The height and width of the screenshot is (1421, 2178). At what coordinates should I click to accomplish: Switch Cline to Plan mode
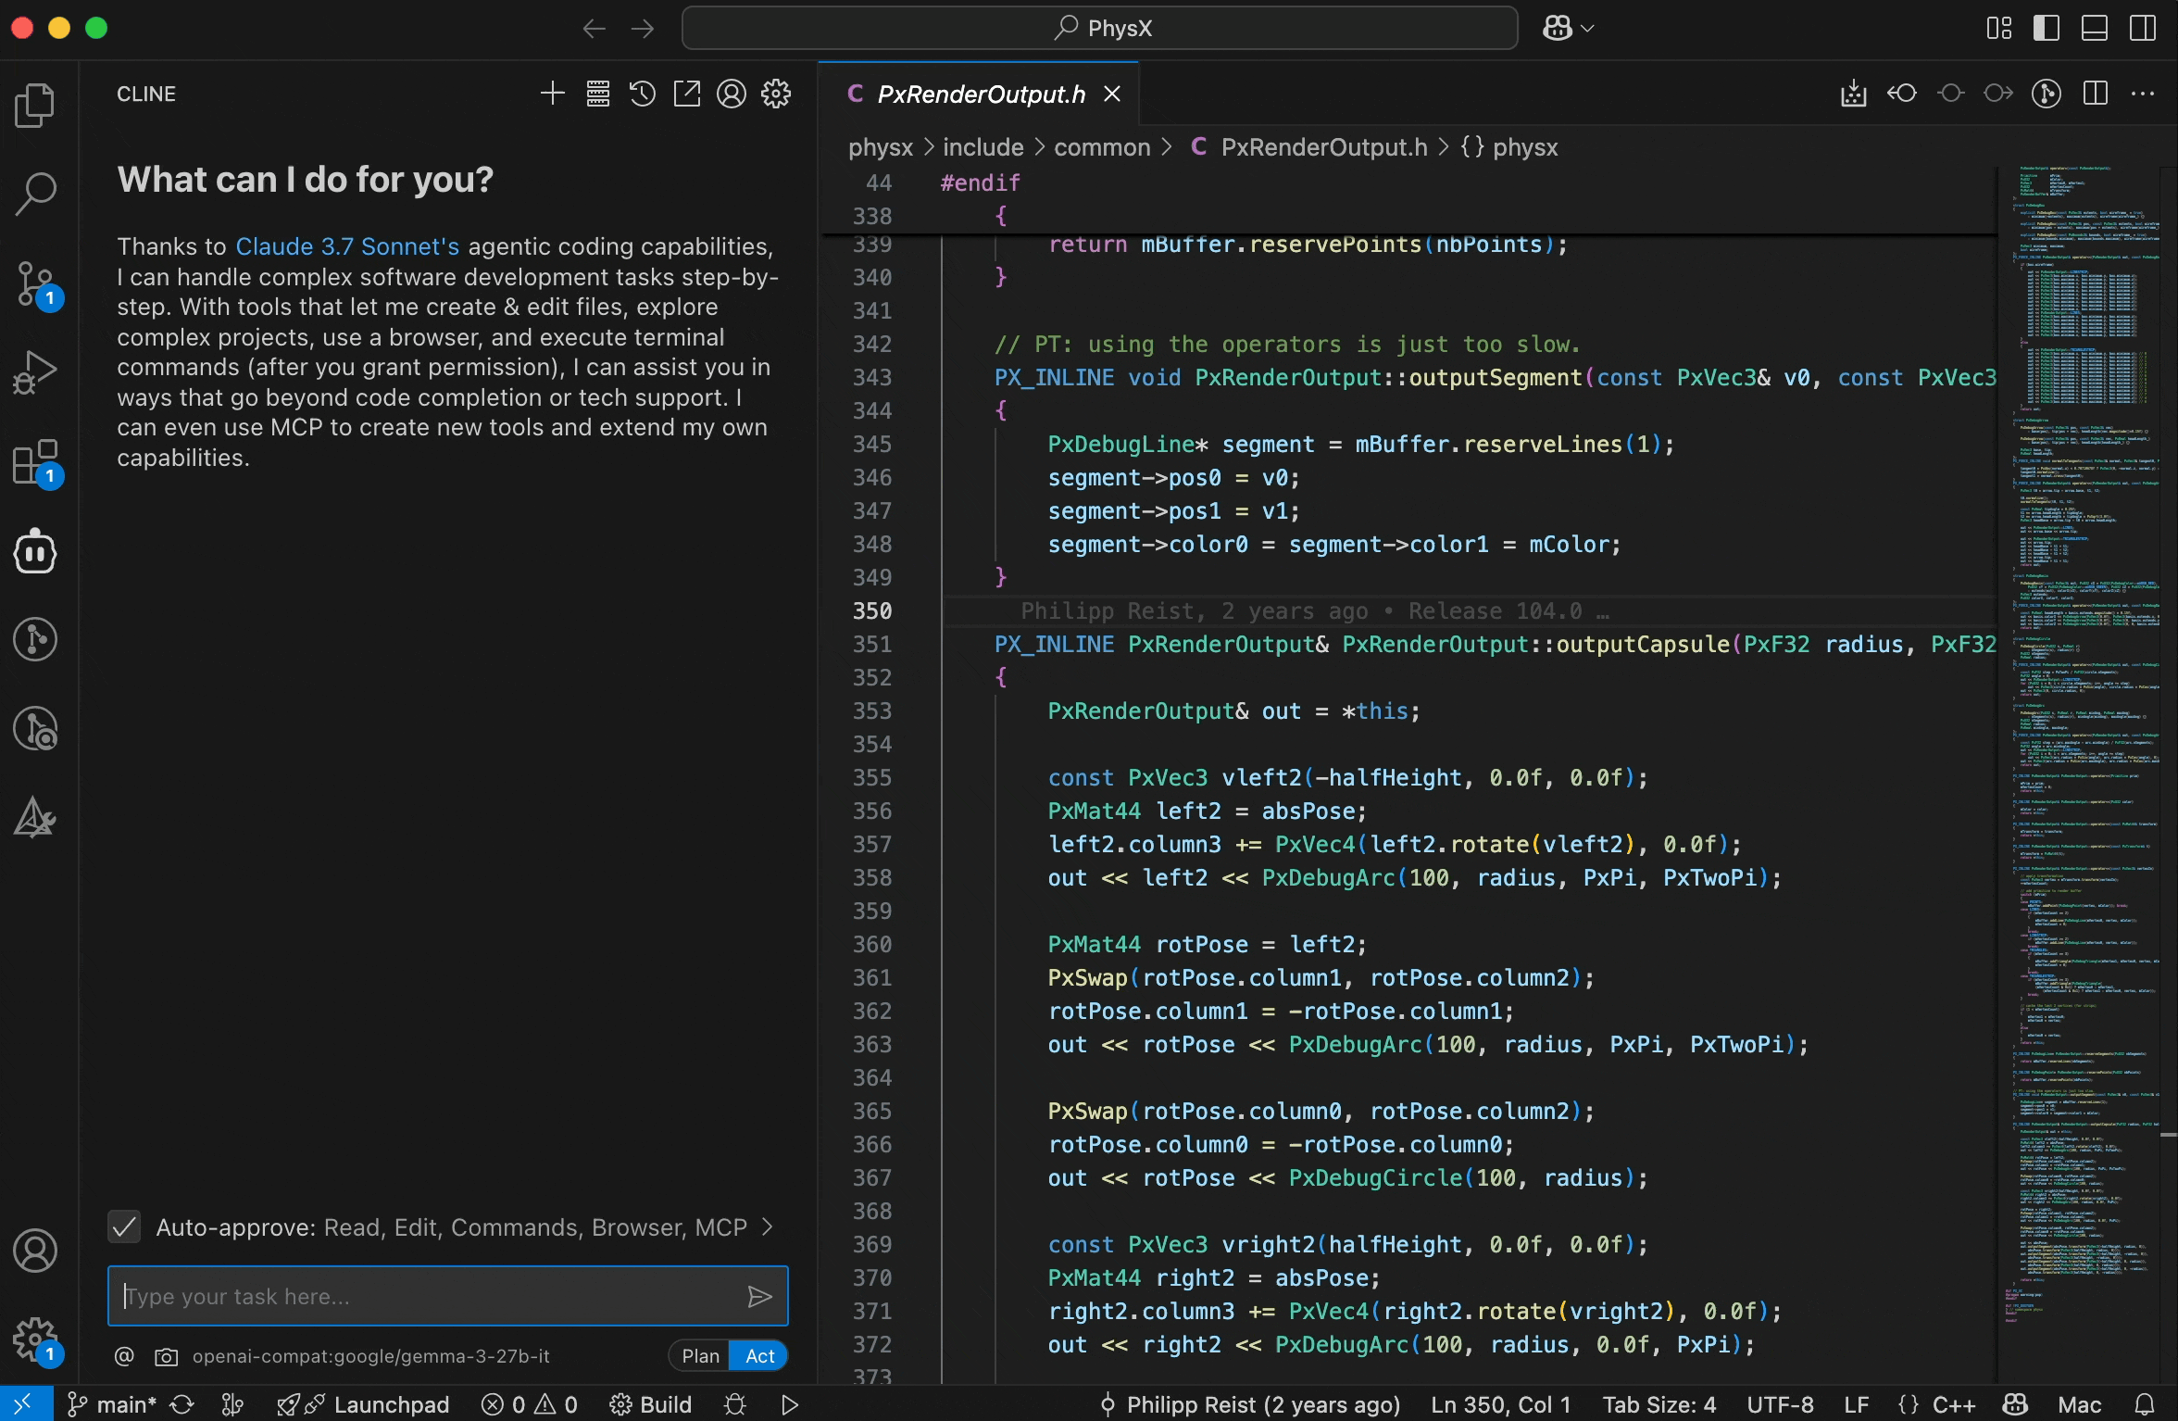[700, 1355]
